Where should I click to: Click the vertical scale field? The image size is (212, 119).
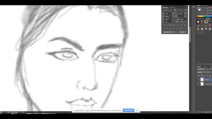[x=168, y=20]
